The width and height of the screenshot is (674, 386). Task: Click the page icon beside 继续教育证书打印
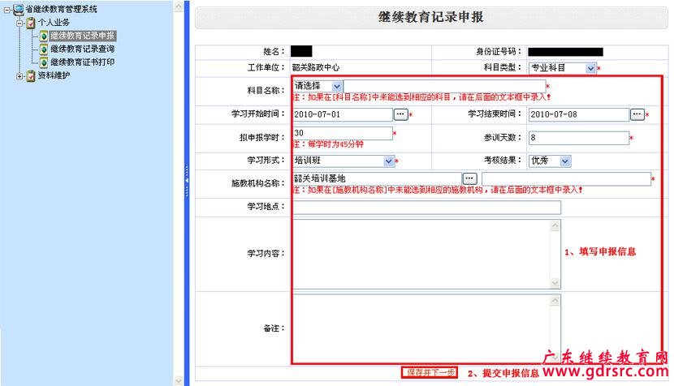click(43, 62)
